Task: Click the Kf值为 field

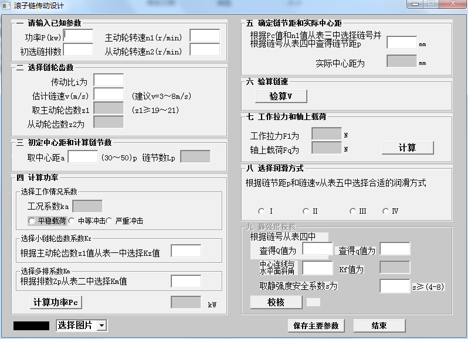Action: tap(395, 268)
